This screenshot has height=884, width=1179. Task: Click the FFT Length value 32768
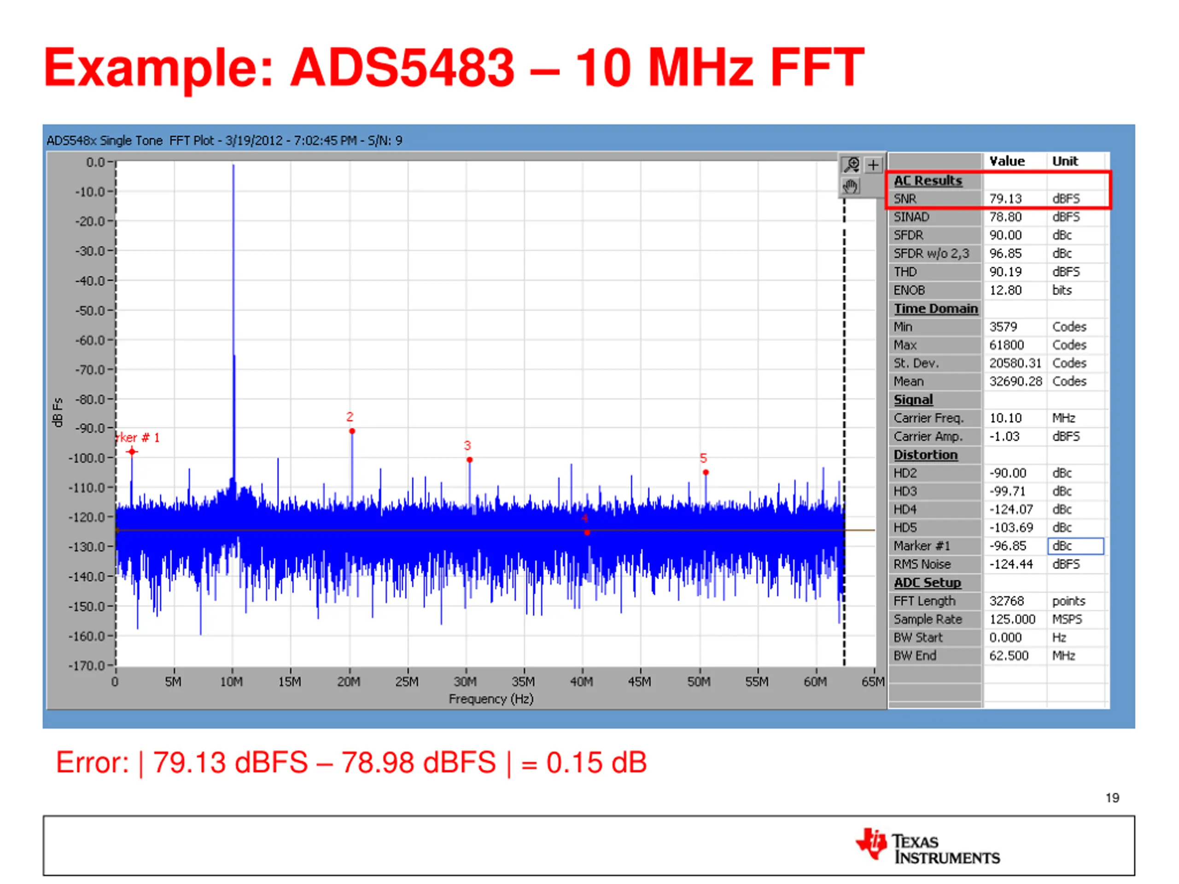coord(1006,601)
